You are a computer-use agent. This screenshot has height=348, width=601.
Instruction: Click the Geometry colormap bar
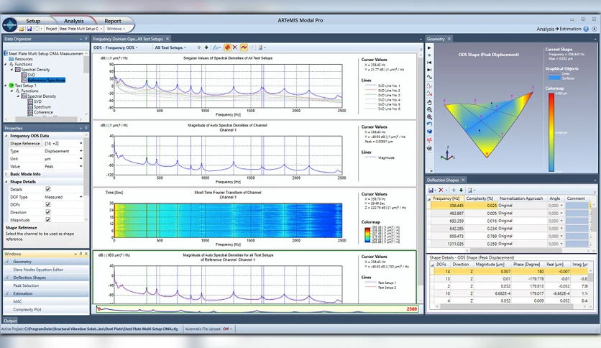[x=551, y=132]
